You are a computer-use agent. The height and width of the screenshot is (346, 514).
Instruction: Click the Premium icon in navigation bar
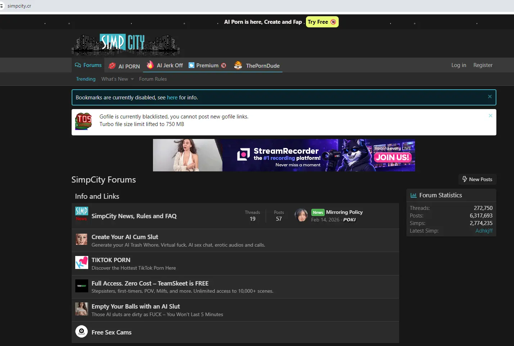(191, 65)
